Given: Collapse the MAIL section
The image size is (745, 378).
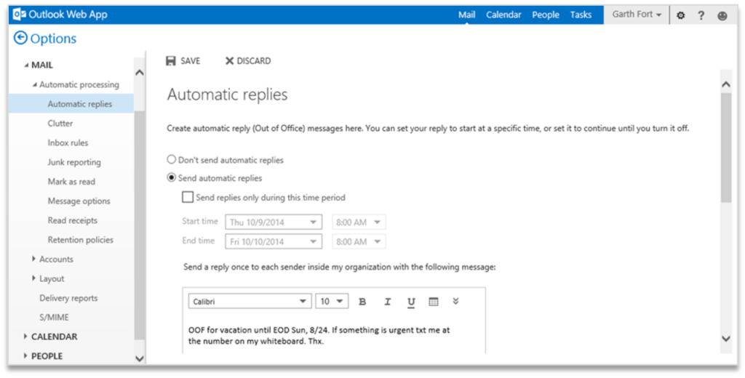Looking at the screenshot, I should (x=26, y=65).
